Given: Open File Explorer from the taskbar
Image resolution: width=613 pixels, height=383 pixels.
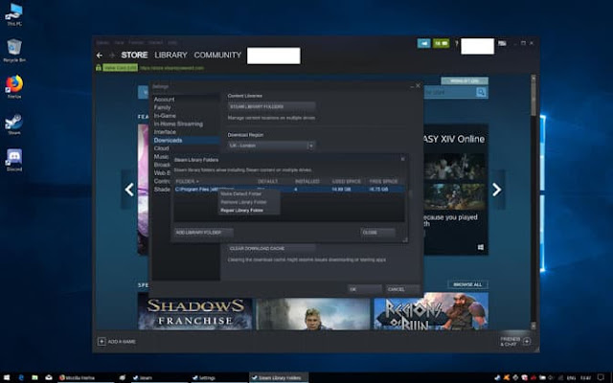Looking at the screenshot, I should 34,378.
